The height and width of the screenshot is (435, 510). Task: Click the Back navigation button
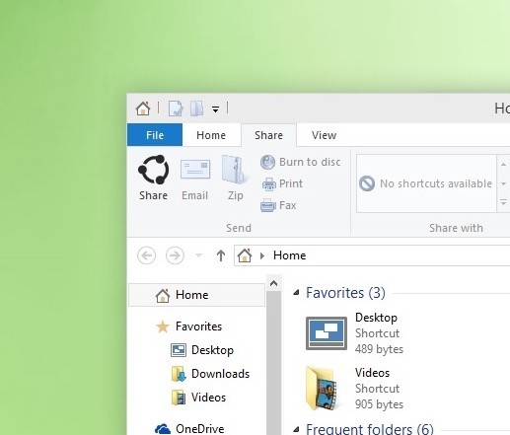coord(146,255)
